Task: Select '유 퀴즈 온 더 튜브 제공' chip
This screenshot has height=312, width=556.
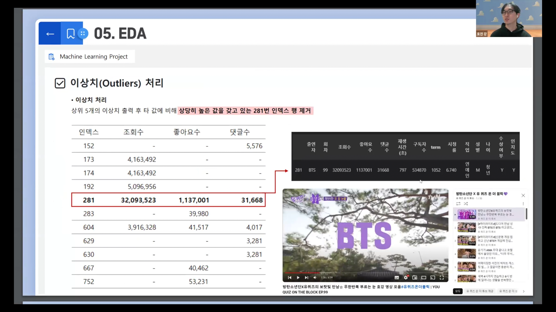Action: (480, 291)
